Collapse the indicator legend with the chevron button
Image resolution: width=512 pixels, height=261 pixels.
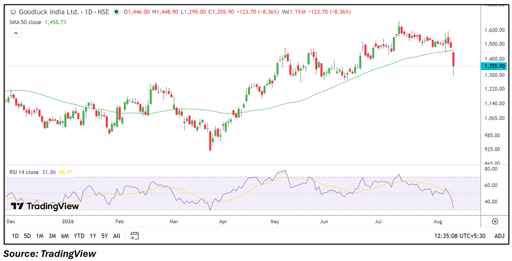16,33
